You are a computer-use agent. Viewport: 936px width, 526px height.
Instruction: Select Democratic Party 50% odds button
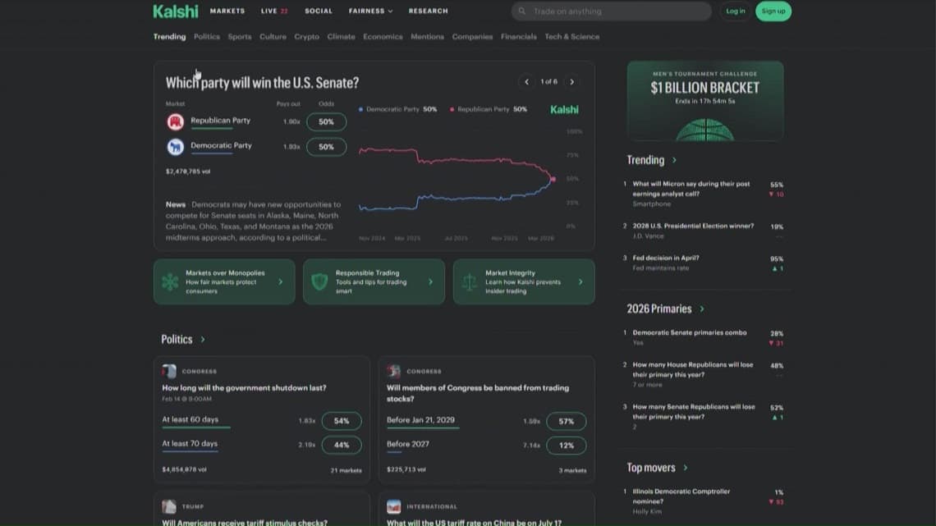click(x=326, y=147)
